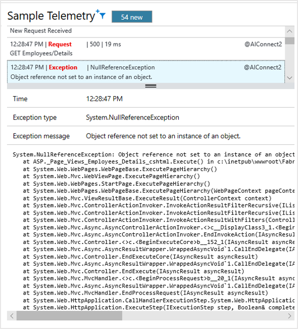Click the WebViewPage.ExecutePageHierarchy stack line
The width and height of the screenshot is (298, 329).
coord(112,177)
